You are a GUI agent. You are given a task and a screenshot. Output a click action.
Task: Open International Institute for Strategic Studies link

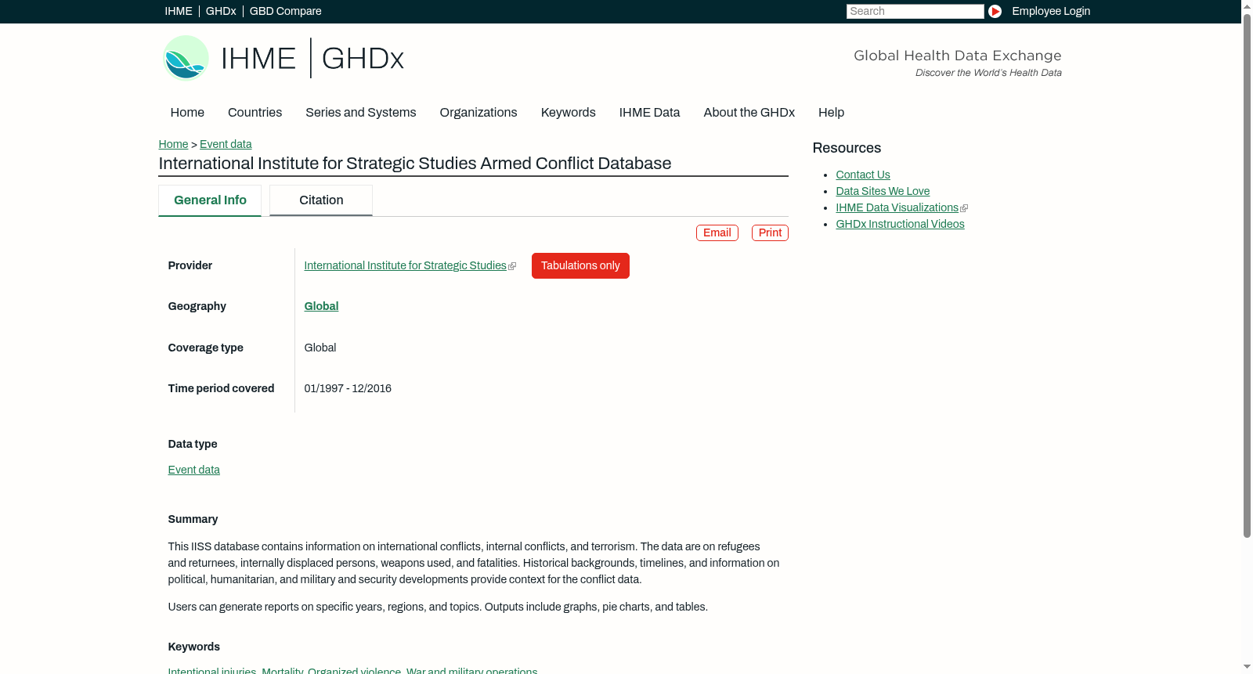405,266
